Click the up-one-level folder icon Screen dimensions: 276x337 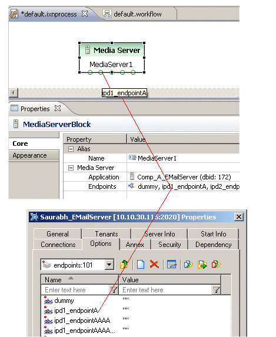124,265
